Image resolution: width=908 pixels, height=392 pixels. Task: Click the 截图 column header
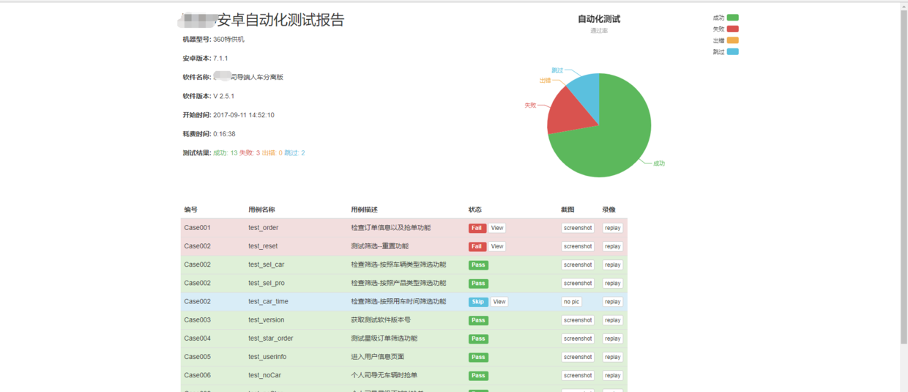tap(568, 210)
